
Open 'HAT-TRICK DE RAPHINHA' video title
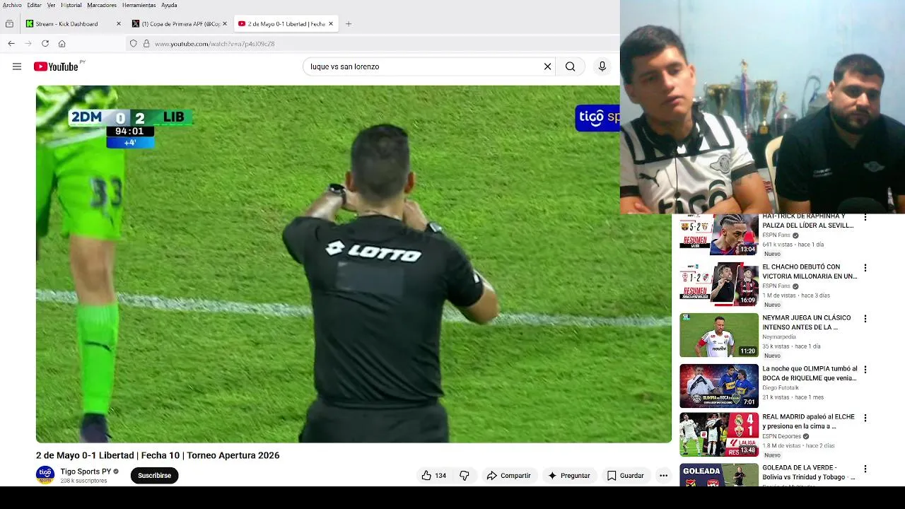(808, 221)
